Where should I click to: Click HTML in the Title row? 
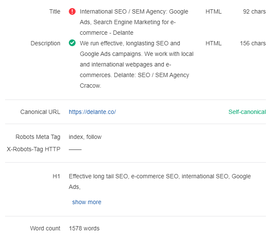214,11
